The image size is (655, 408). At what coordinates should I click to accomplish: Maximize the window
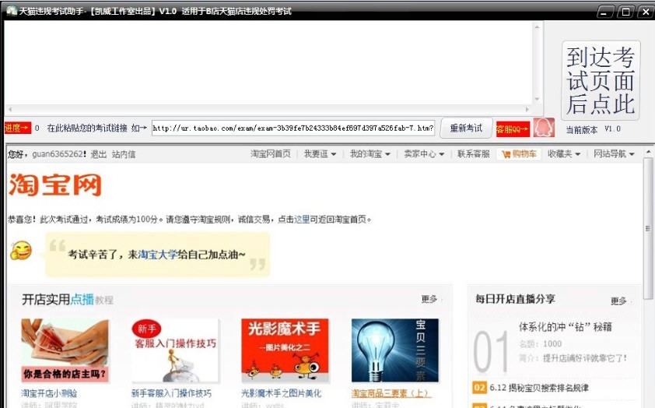625,12
